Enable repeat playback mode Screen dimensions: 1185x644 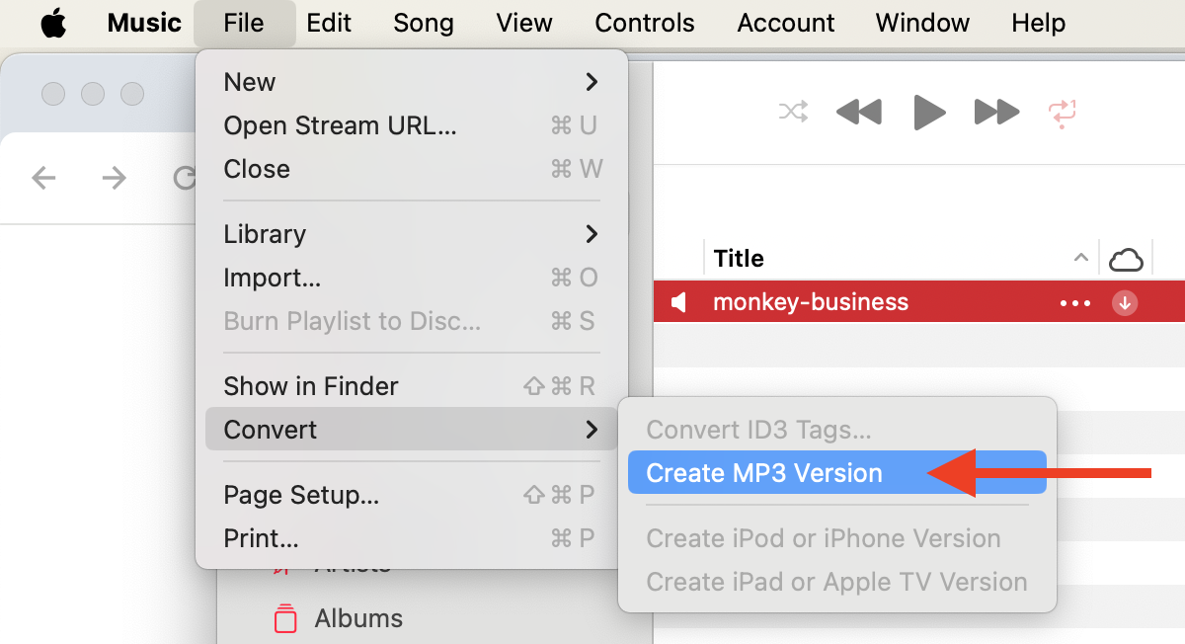1063,112
